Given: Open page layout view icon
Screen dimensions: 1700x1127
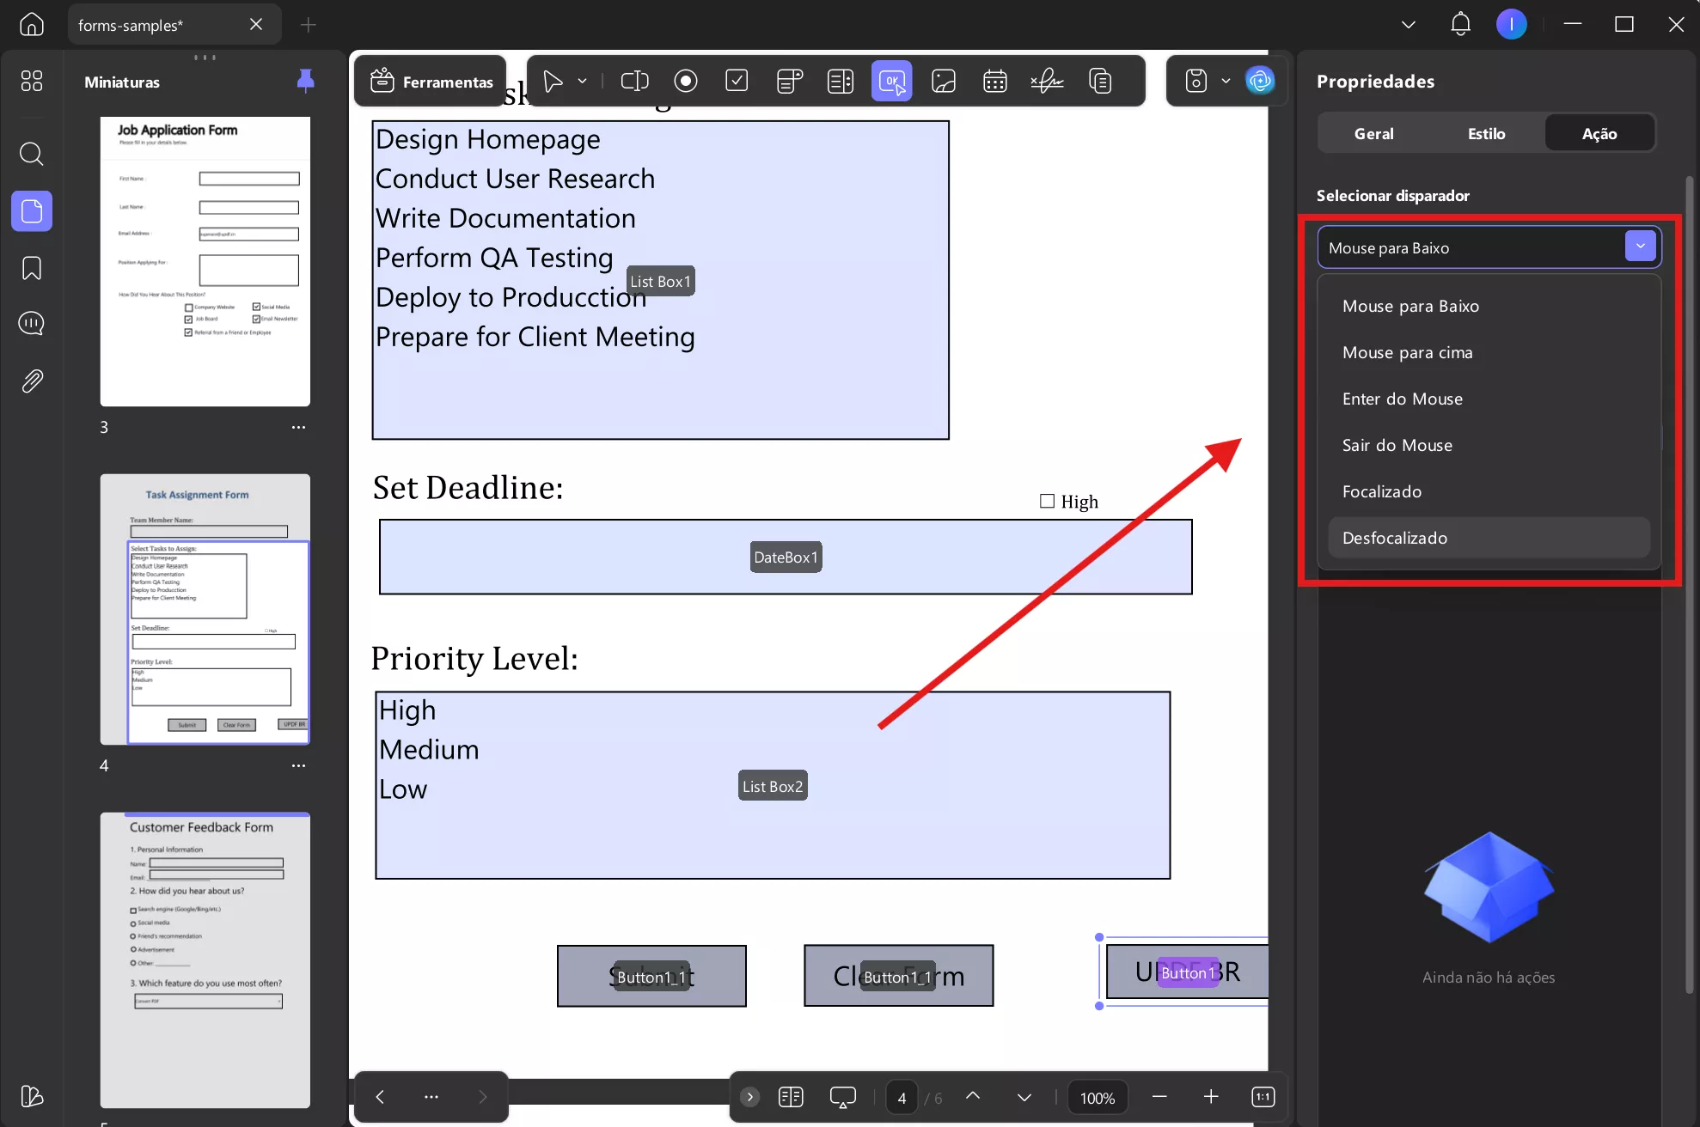Looking at the screenshot, I should (791, 1097).
